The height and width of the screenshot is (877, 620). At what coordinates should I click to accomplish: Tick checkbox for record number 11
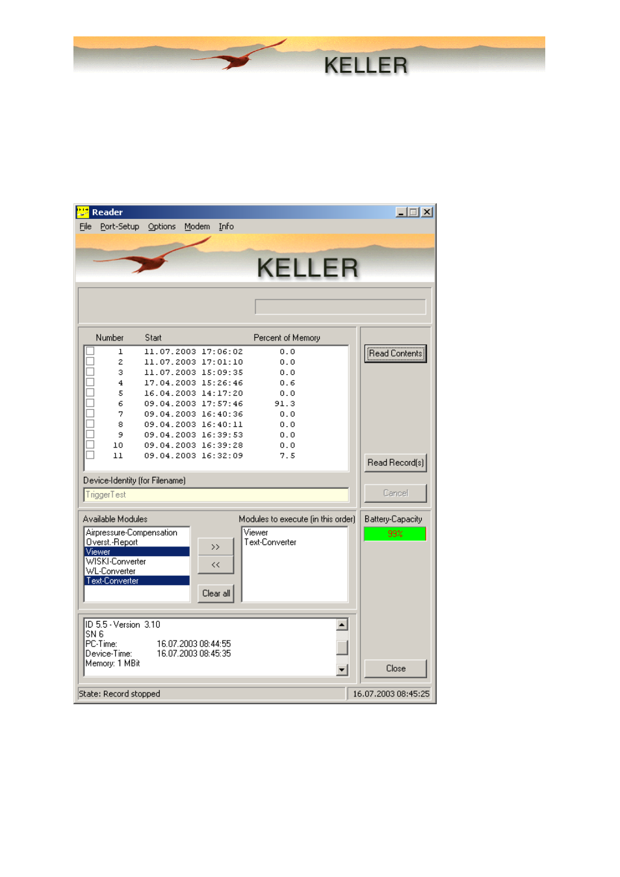click(x=90, y=455)
